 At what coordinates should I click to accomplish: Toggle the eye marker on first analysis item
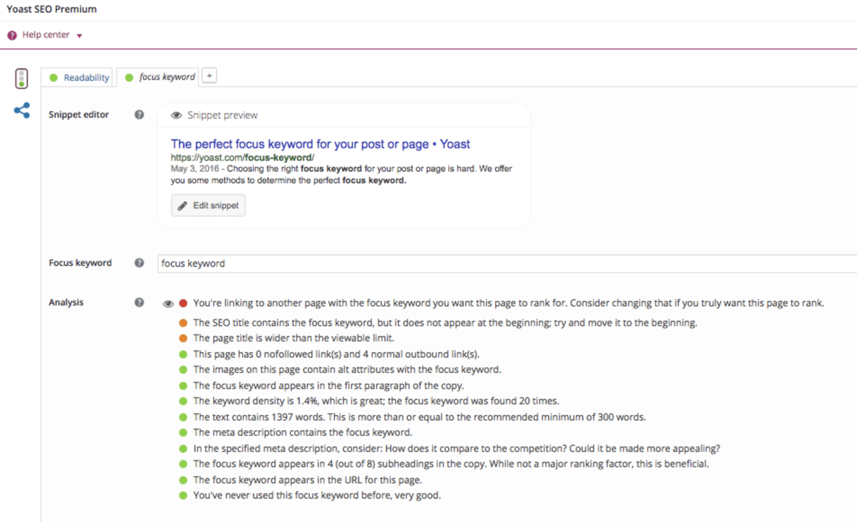pyautogui.click(x=168, y=304)
